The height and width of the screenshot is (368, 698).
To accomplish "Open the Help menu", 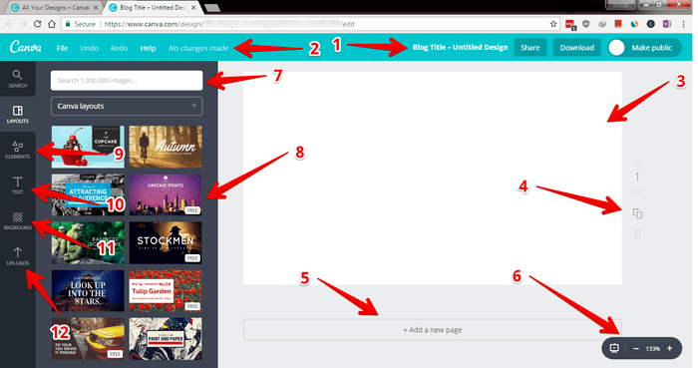I will pyautogui.click(x=148, y=48).
